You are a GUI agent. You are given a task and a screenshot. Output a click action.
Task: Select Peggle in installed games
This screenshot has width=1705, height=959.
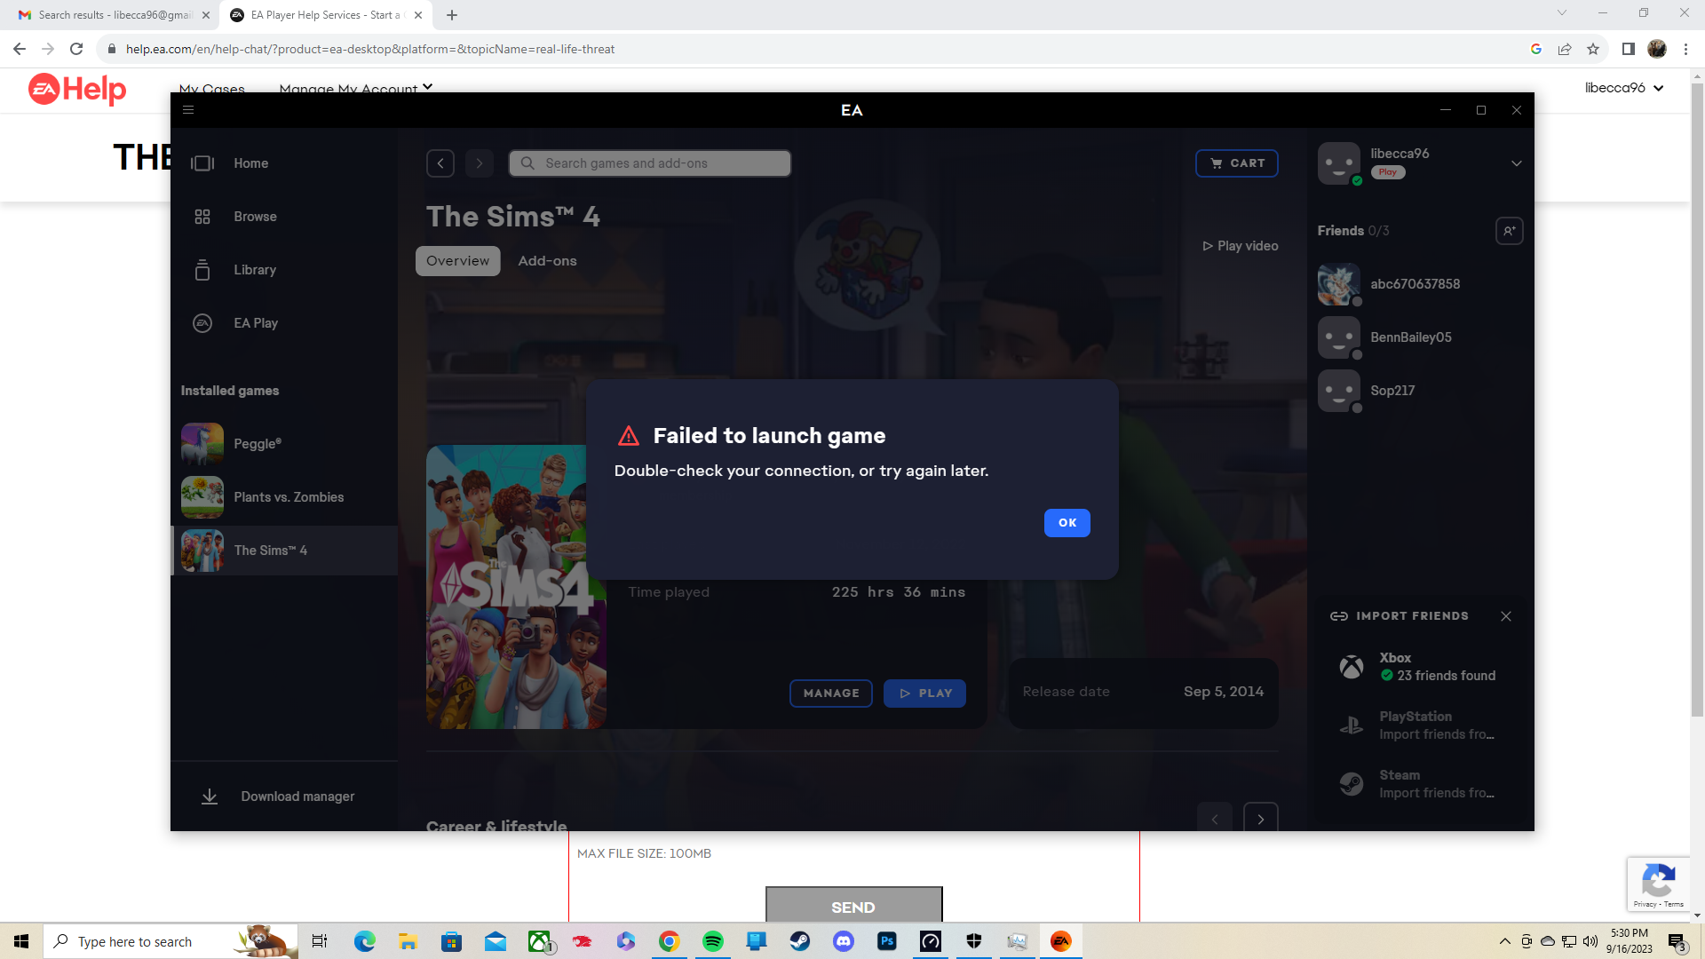pyautogui.click(x=284, y=444)
